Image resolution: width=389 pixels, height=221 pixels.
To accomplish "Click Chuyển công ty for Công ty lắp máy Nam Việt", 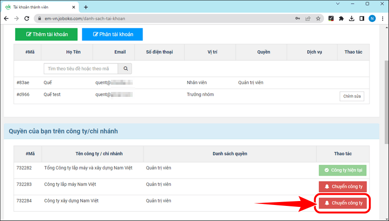I will click(x=343, y=187).
